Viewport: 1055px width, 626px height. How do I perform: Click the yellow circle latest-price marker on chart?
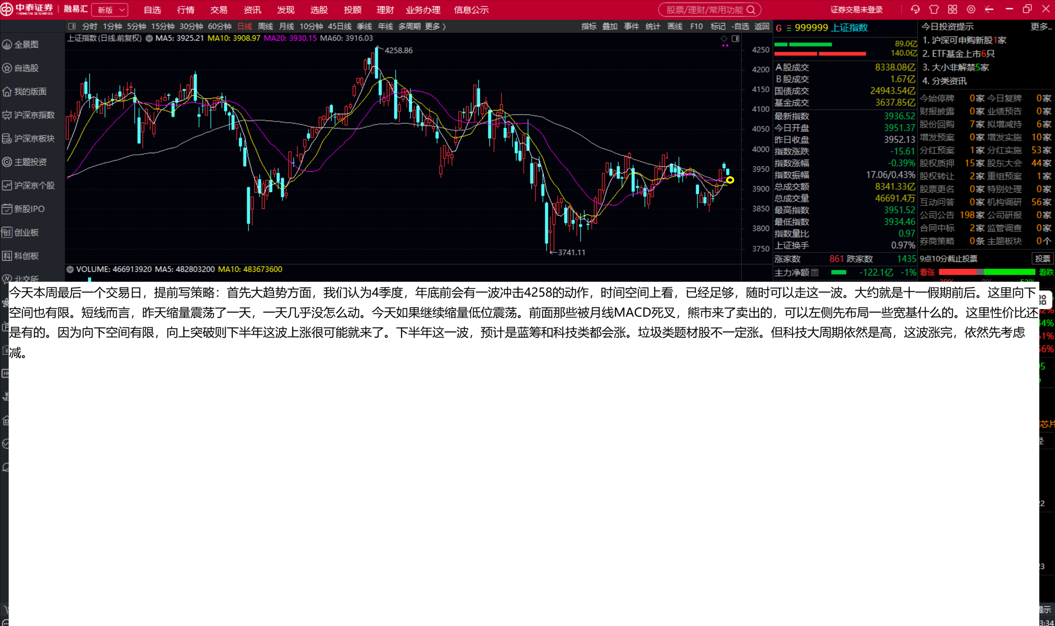click(x=730, y=180)
